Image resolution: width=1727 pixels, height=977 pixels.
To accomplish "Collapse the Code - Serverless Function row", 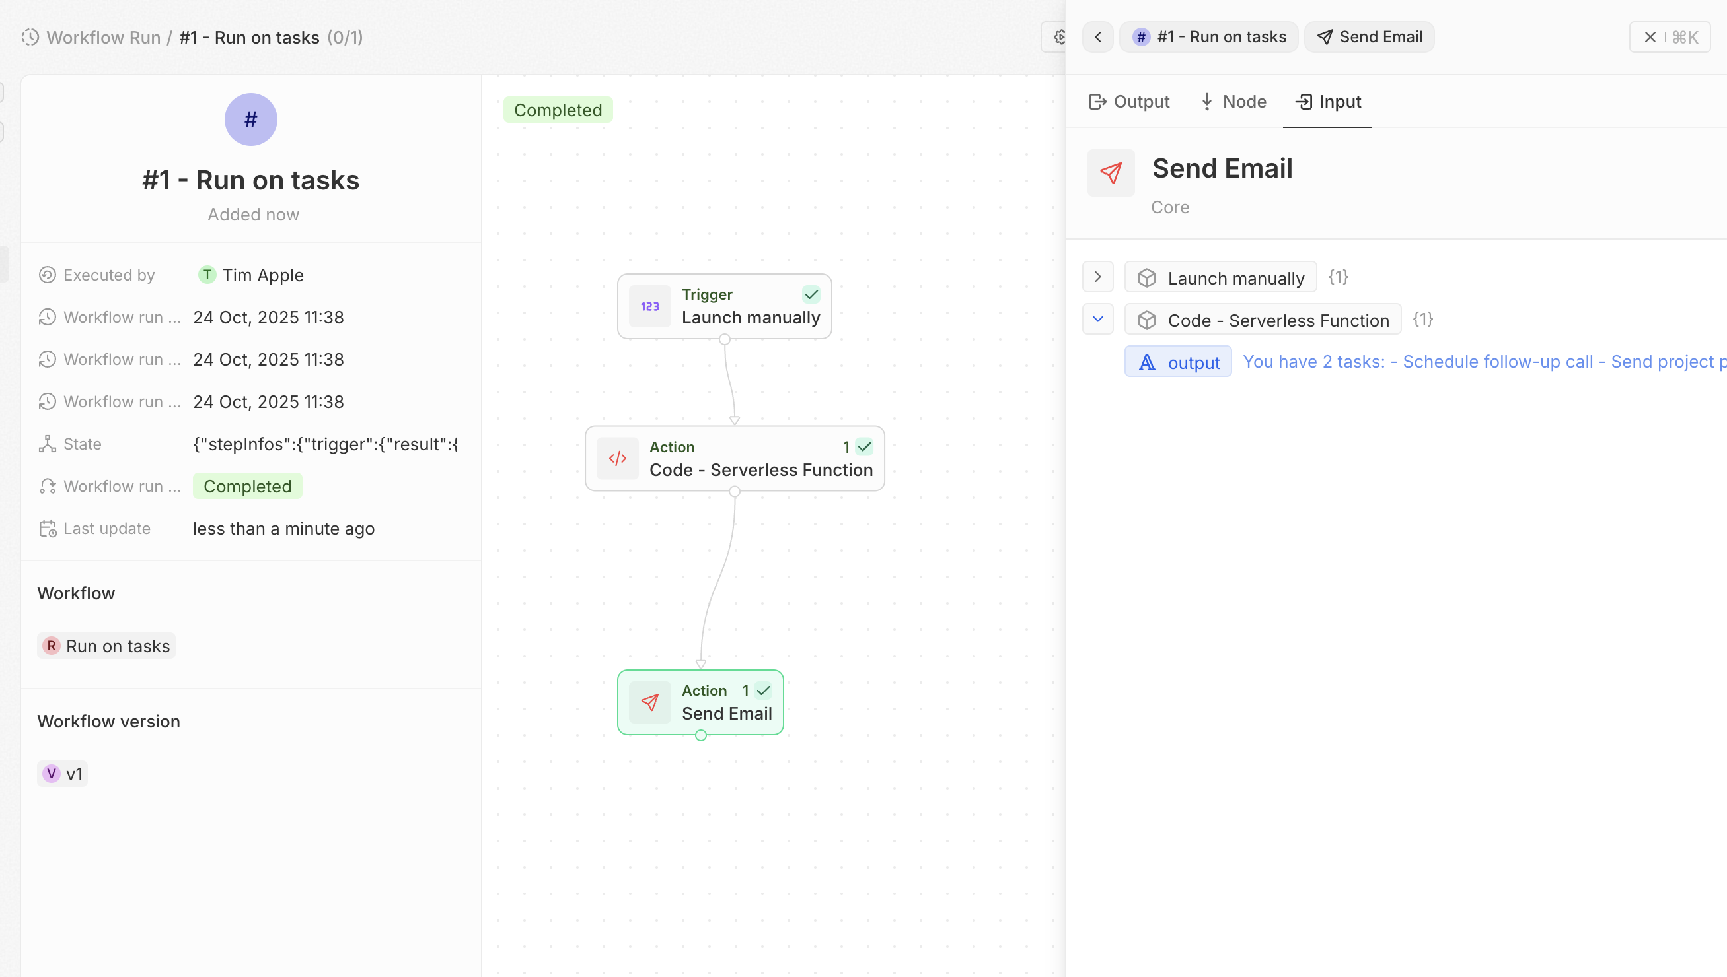I will click(1098, 320).
